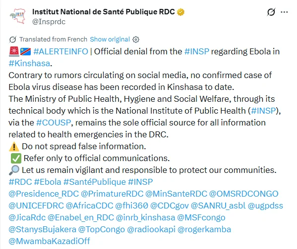Visit the @MwambaKazadiOff profile mention
The image size is (297, 249).
pyautogui.click(x=49, y=241)
